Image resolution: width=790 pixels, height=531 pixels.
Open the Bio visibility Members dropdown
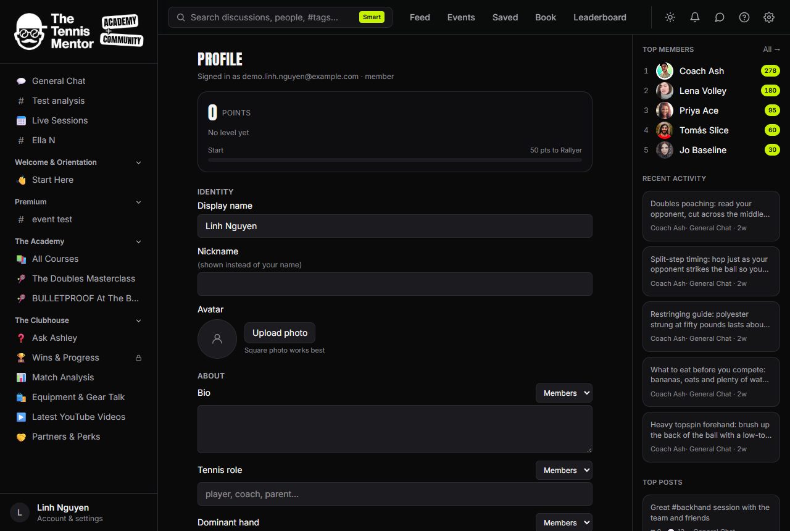tap(563, 393)
